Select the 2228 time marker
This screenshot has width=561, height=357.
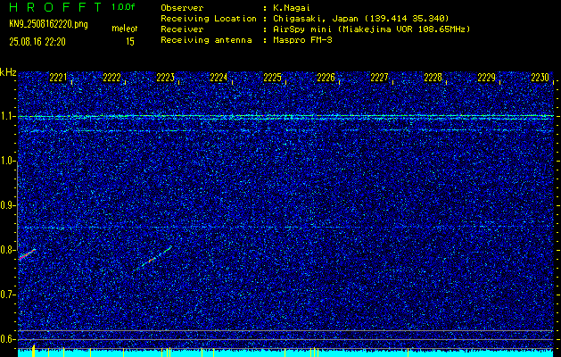(433, 78)
